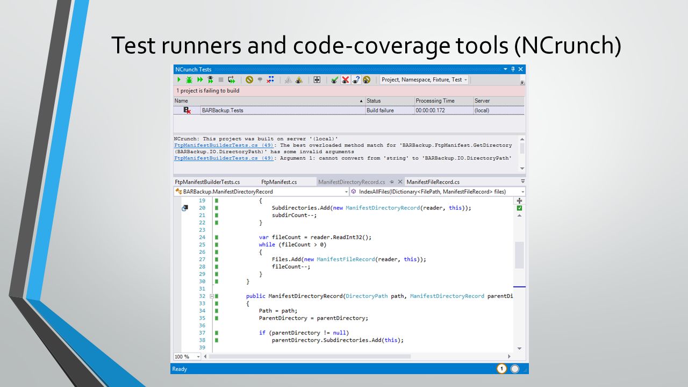The width and height of the screenshot is (688, 387).
Task: Open second FtpManifestBuilderTests.cs (49) argument error link
Action: (x=225, y=158)
